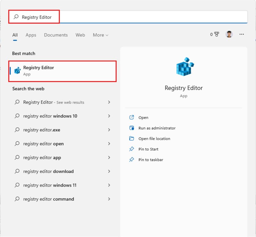Expand chevron for 'registry editor windows 11'
The width and height of the screenshot is (256, 237).
(x=109, y=185)
